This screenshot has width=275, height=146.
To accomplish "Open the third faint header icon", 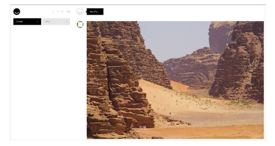I will [x=62, y=11].
